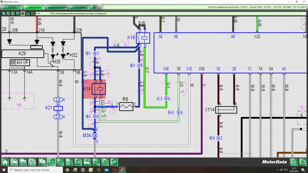Click the zoom in magnifier icon

(x=3, y=13)
